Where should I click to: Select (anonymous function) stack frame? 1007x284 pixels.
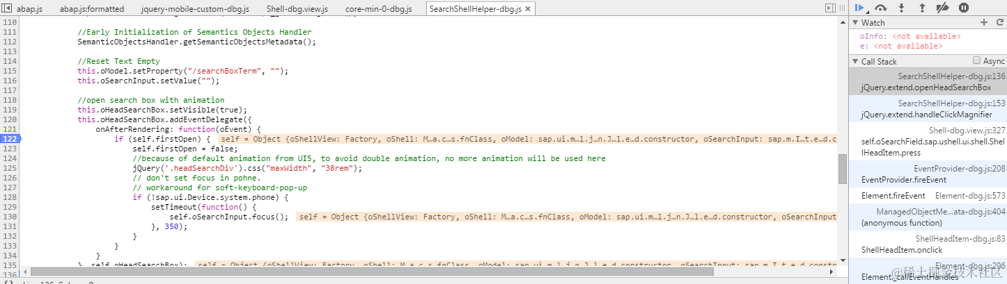pyautogui.click(x=928, y=217)
